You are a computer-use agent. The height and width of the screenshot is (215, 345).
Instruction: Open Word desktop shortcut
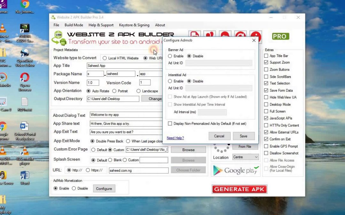pos(25,178)
